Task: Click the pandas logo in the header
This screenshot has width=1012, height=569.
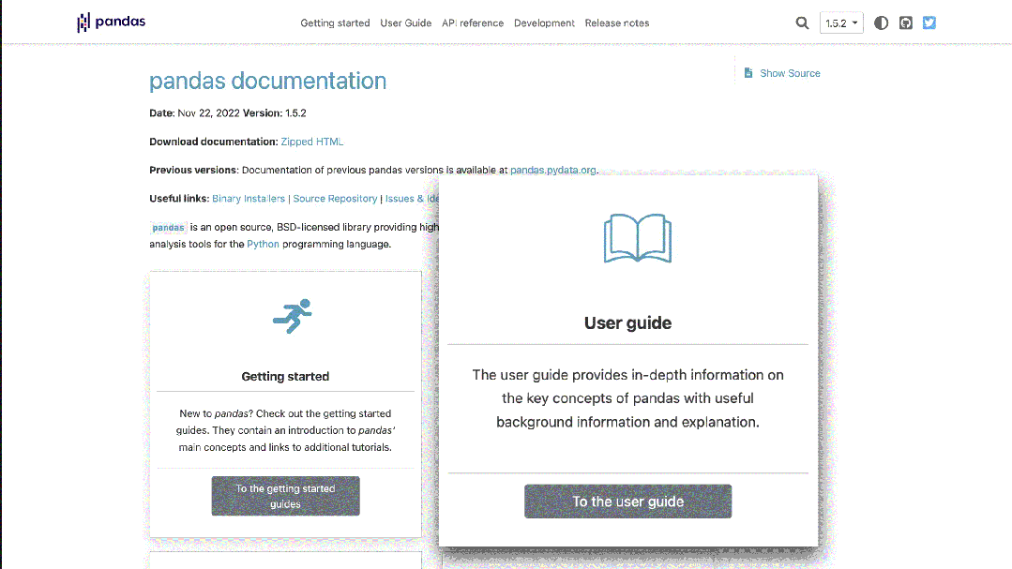Action: coord(111,22)
